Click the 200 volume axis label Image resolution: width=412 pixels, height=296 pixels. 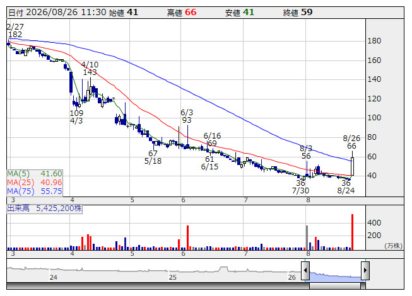point(374,236)
